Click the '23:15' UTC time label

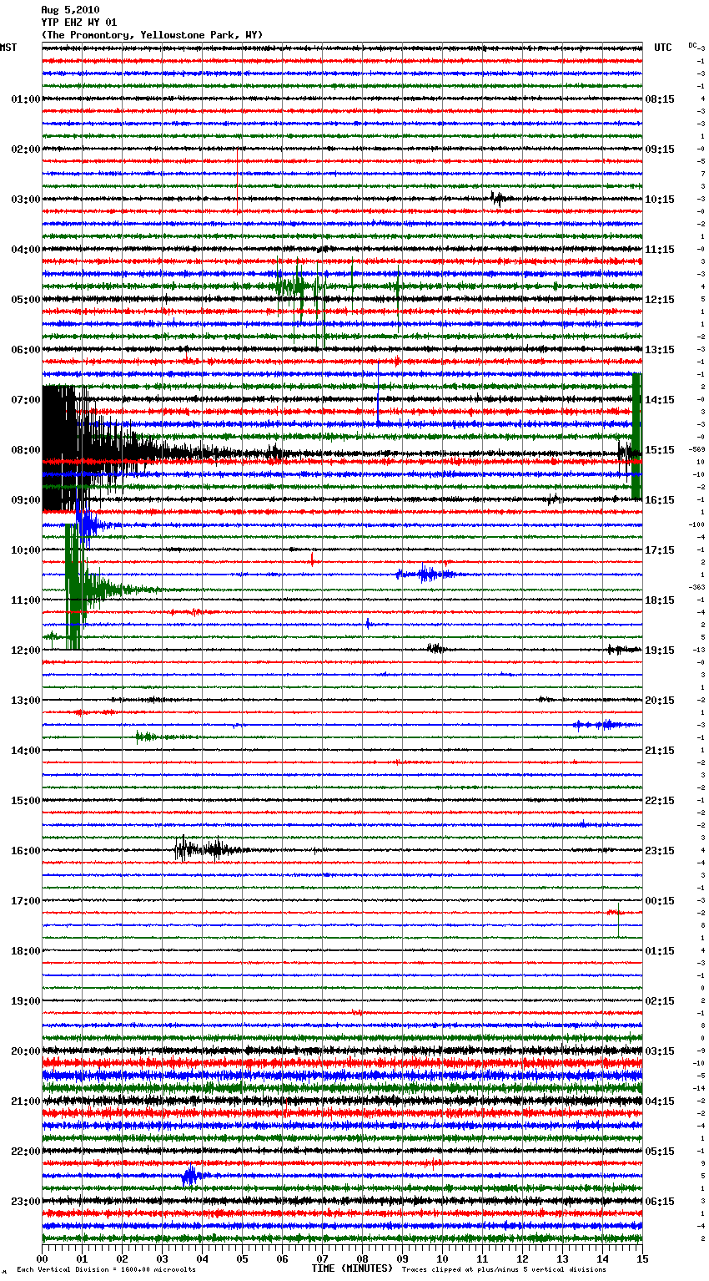click(x=660, y=851)
